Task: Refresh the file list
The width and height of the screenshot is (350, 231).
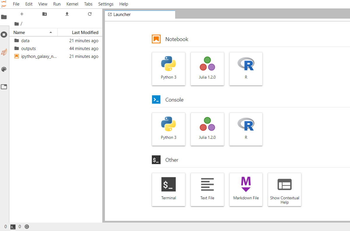Action: [x=90, y=14]
